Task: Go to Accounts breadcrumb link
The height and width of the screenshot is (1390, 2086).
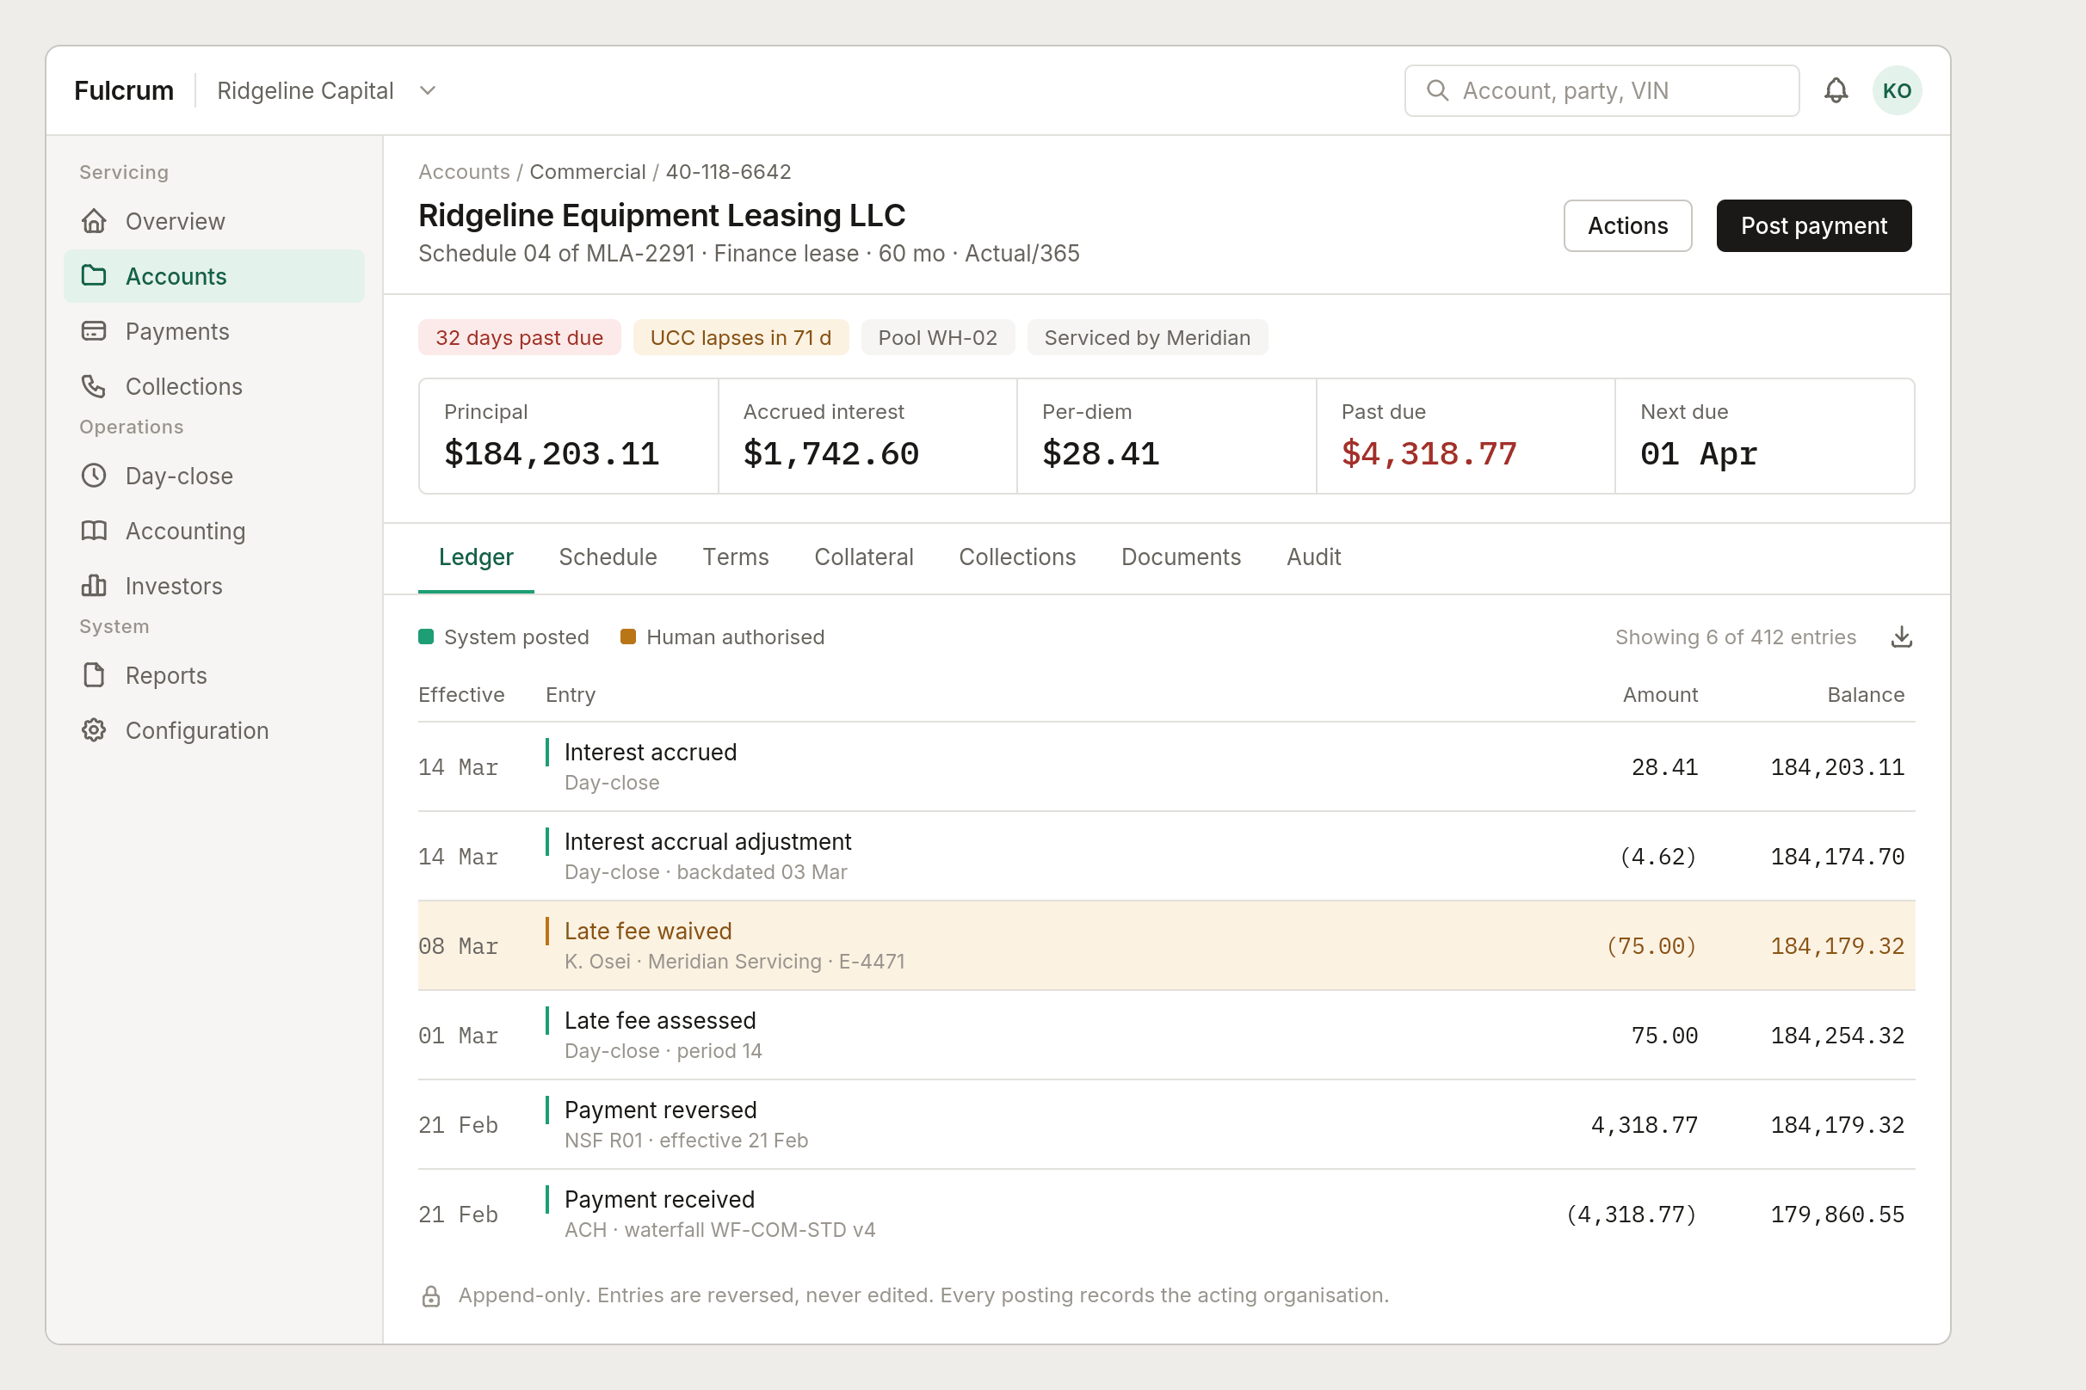Action: click(x=464, y=171)
